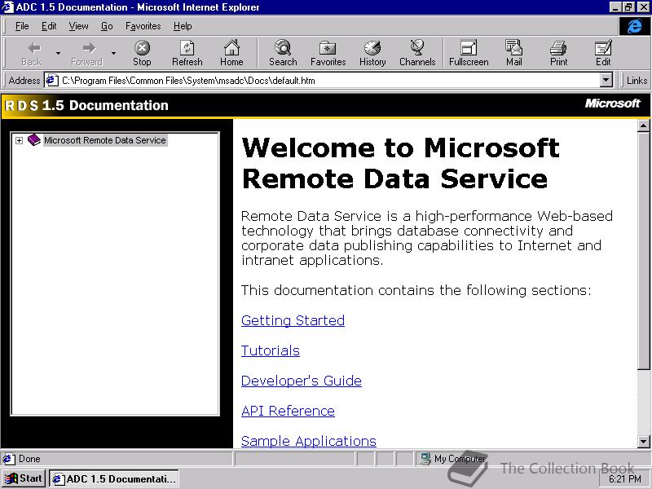Open the Search toolbar icon
This screenshot has height=489, width=652.
click(x=283, y=48)
